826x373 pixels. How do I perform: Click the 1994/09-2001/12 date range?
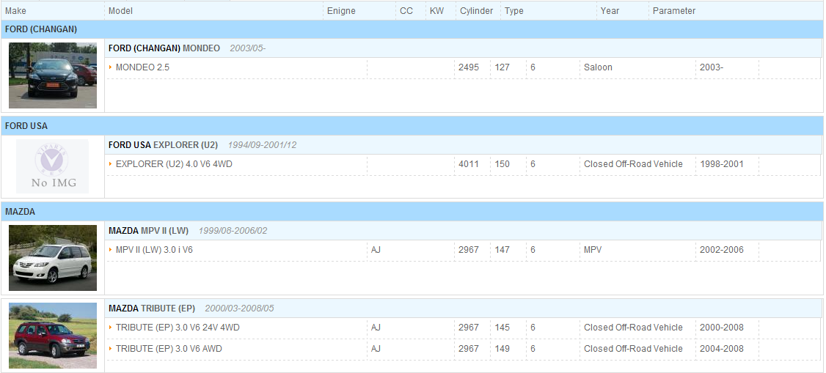coord(262,144)
